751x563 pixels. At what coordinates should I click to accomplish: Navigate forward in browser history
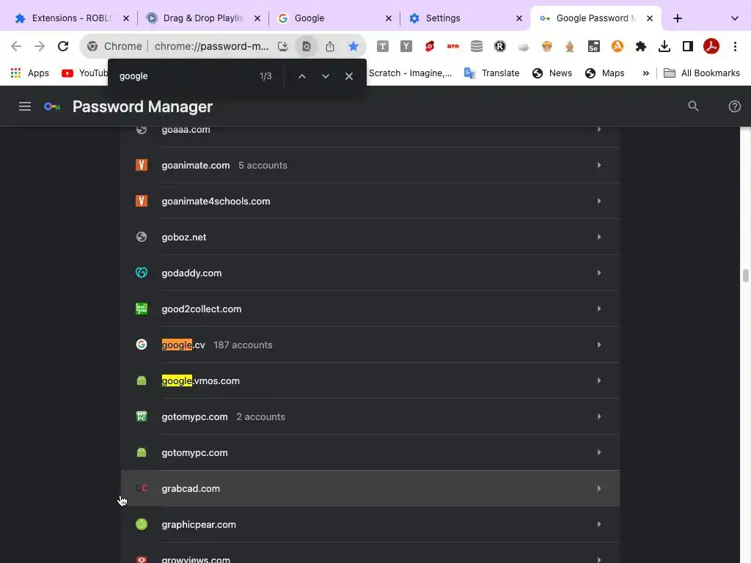(x=40, y=46)
